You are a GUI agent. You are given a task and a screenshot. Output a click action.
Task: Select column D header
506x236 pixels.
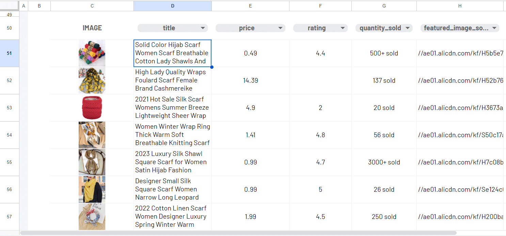coord(173,6)
